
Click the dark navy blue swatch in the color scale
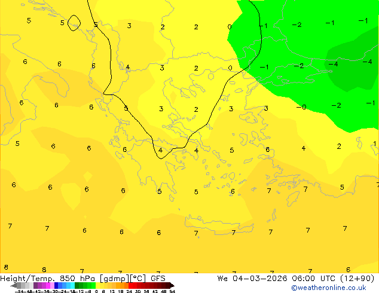click(x=56, y=285)
